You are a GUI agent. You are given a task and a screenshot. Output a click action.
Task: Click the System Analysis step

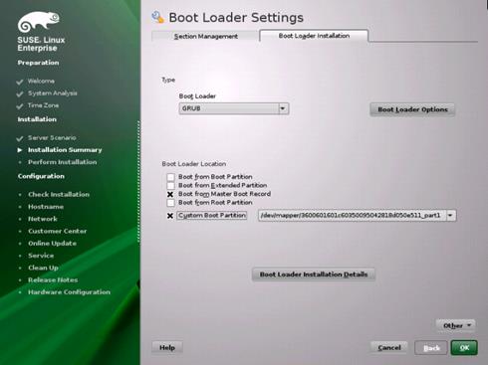(x=53, y=93)
